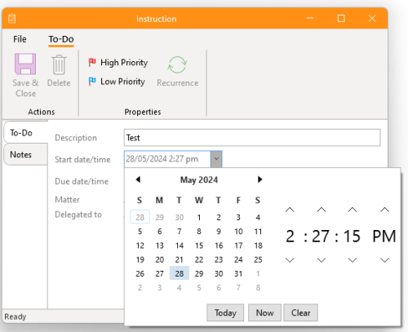
Task: Click the PM indicator in time picker
Action: (x=384, y=236)
